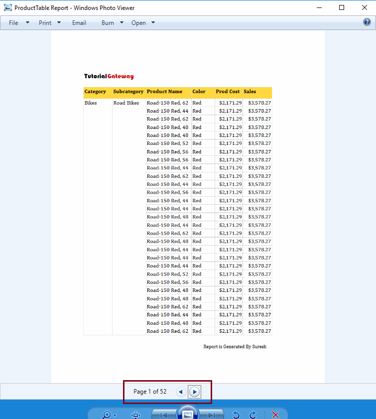Click the magnifier zoom icon
This screenshot has width=376, height=419.
tap(106, 415)
